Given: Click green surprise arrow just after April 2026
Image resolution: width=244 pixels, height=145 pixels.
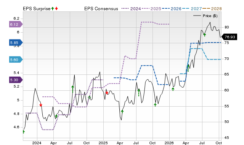Looking at the screenshot, I should [x=188, y=68].
